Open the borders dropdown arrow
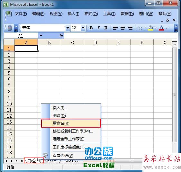 click(x=145, y=28)
